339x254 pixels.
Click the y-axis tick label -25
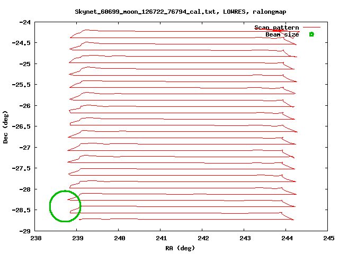[x=25, y=64]
